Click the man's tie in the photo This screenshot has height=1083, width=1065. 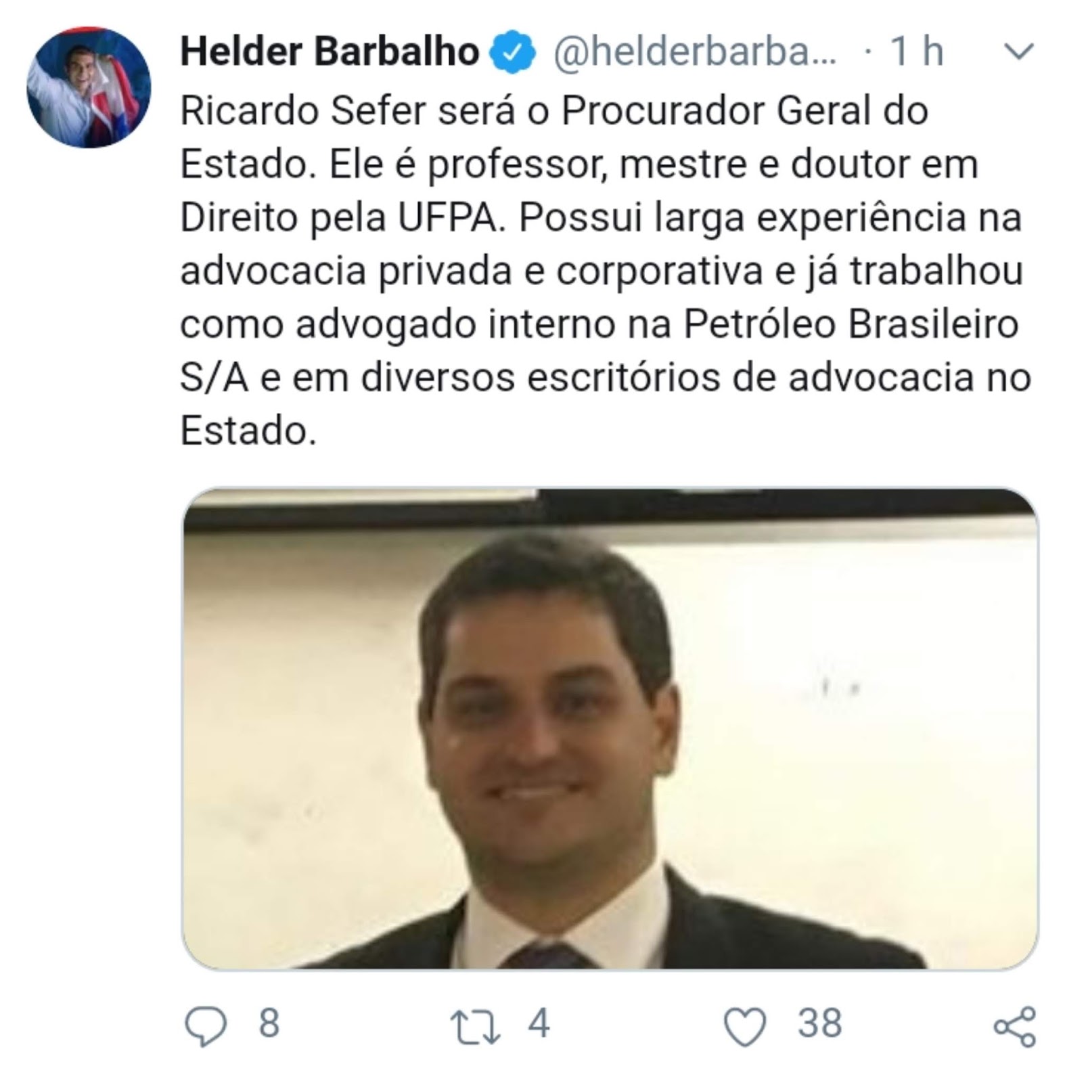click(x=545, y=956)
